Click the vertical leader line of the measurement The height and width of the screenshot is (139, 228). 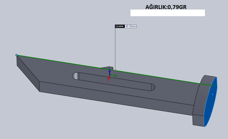coord(115,48)
